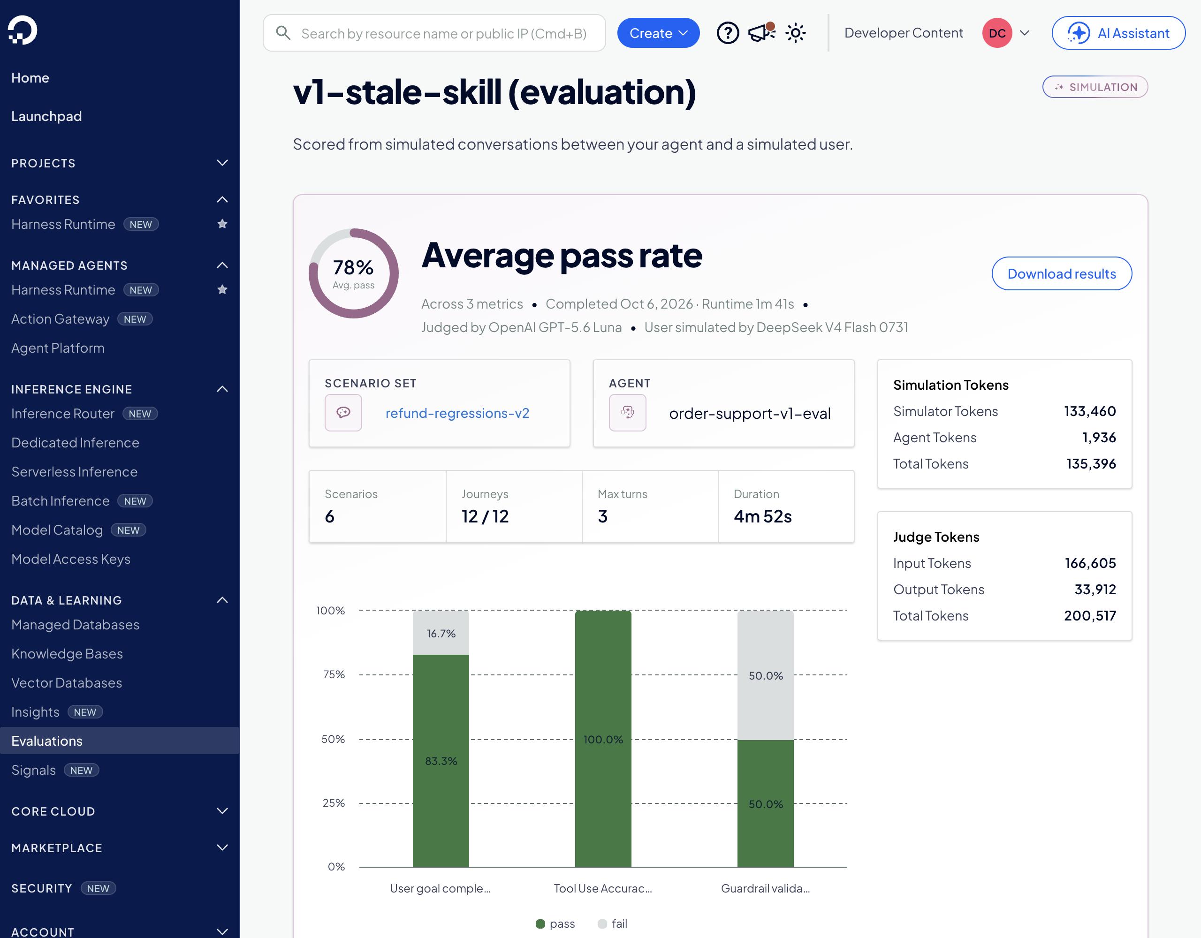
Task: Click the AI Assistant sparkle icon
Action: coord(1079,33)
